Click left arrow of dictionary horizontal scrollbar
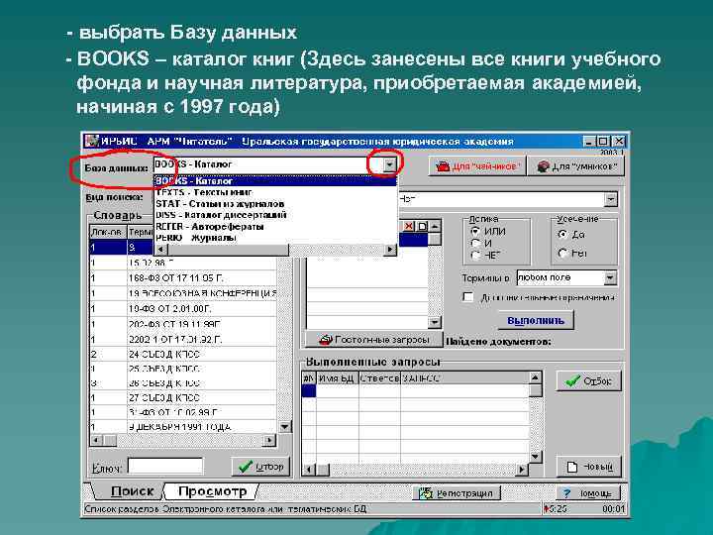The width and height of the screenshot is (713, 535). (x=96, y=440)
